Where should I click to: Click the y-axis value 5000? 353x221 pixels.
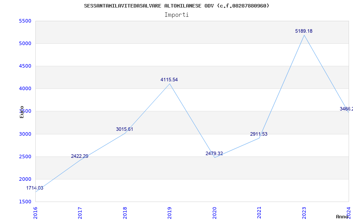(25, 43)
